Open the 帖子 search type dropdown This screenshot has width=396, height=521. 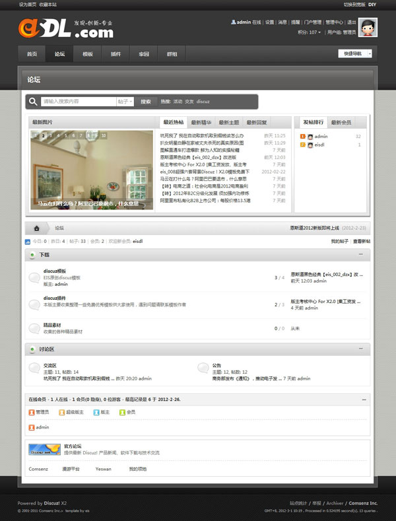click(125, 102)
